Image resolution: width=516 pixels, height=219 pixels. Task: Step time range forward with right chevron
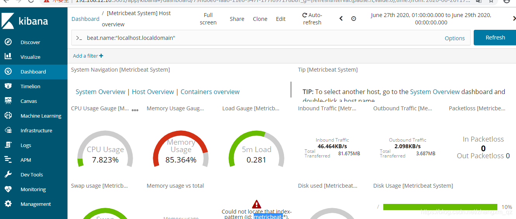pos(514,19)
